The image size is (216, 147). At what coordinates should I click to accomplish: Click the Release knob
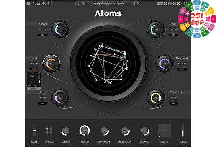tap(84, 130)
